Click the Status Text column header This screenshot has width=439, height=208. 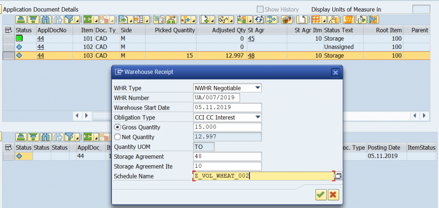[x=343, y=30]
